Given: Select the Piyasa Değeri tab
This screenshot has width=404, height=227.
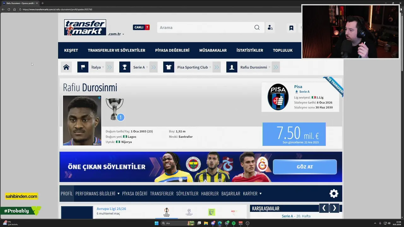Looking at the screenshot, I should click(x=135, y=194).
